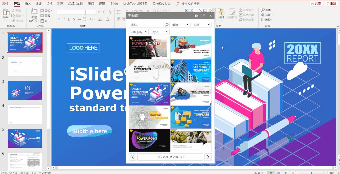Open the Style filter dropdown
This screenshot has height=174, width=340.
(x=160, y=32)
